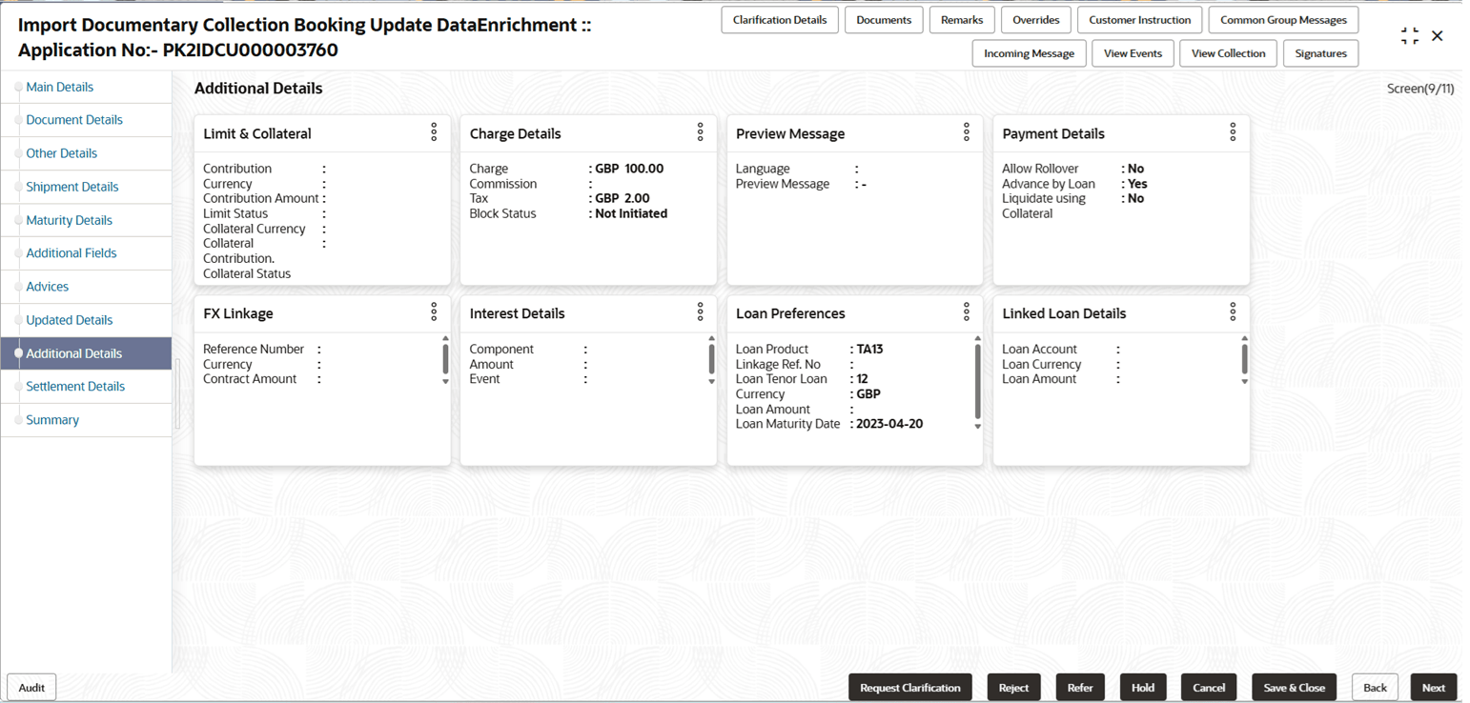The image size is (1470, 703).
Task: Click Request Clarification
Action: pyautogui.click(x=910, y=688)
